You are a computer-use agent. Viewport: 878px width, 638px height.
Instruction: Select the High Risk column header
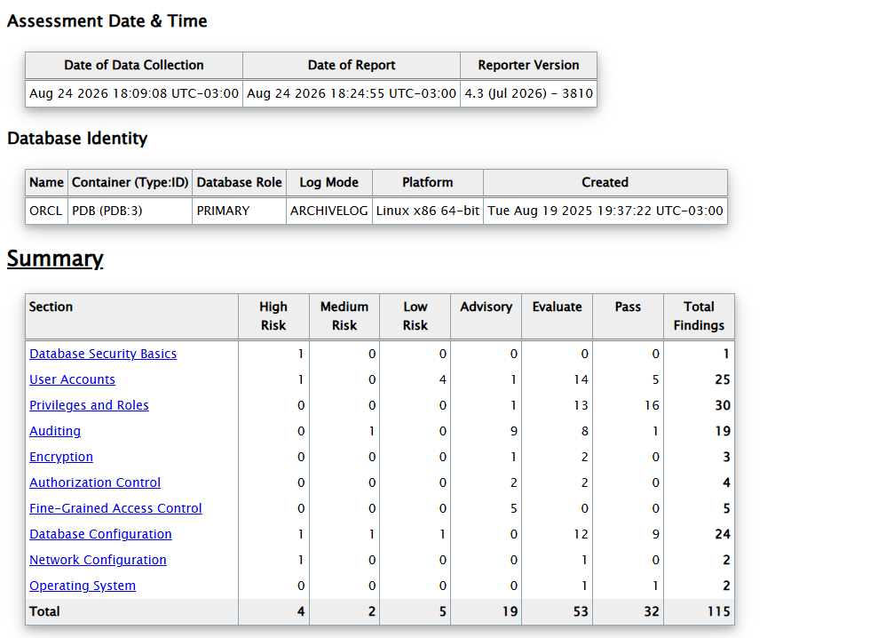[273, 316]
